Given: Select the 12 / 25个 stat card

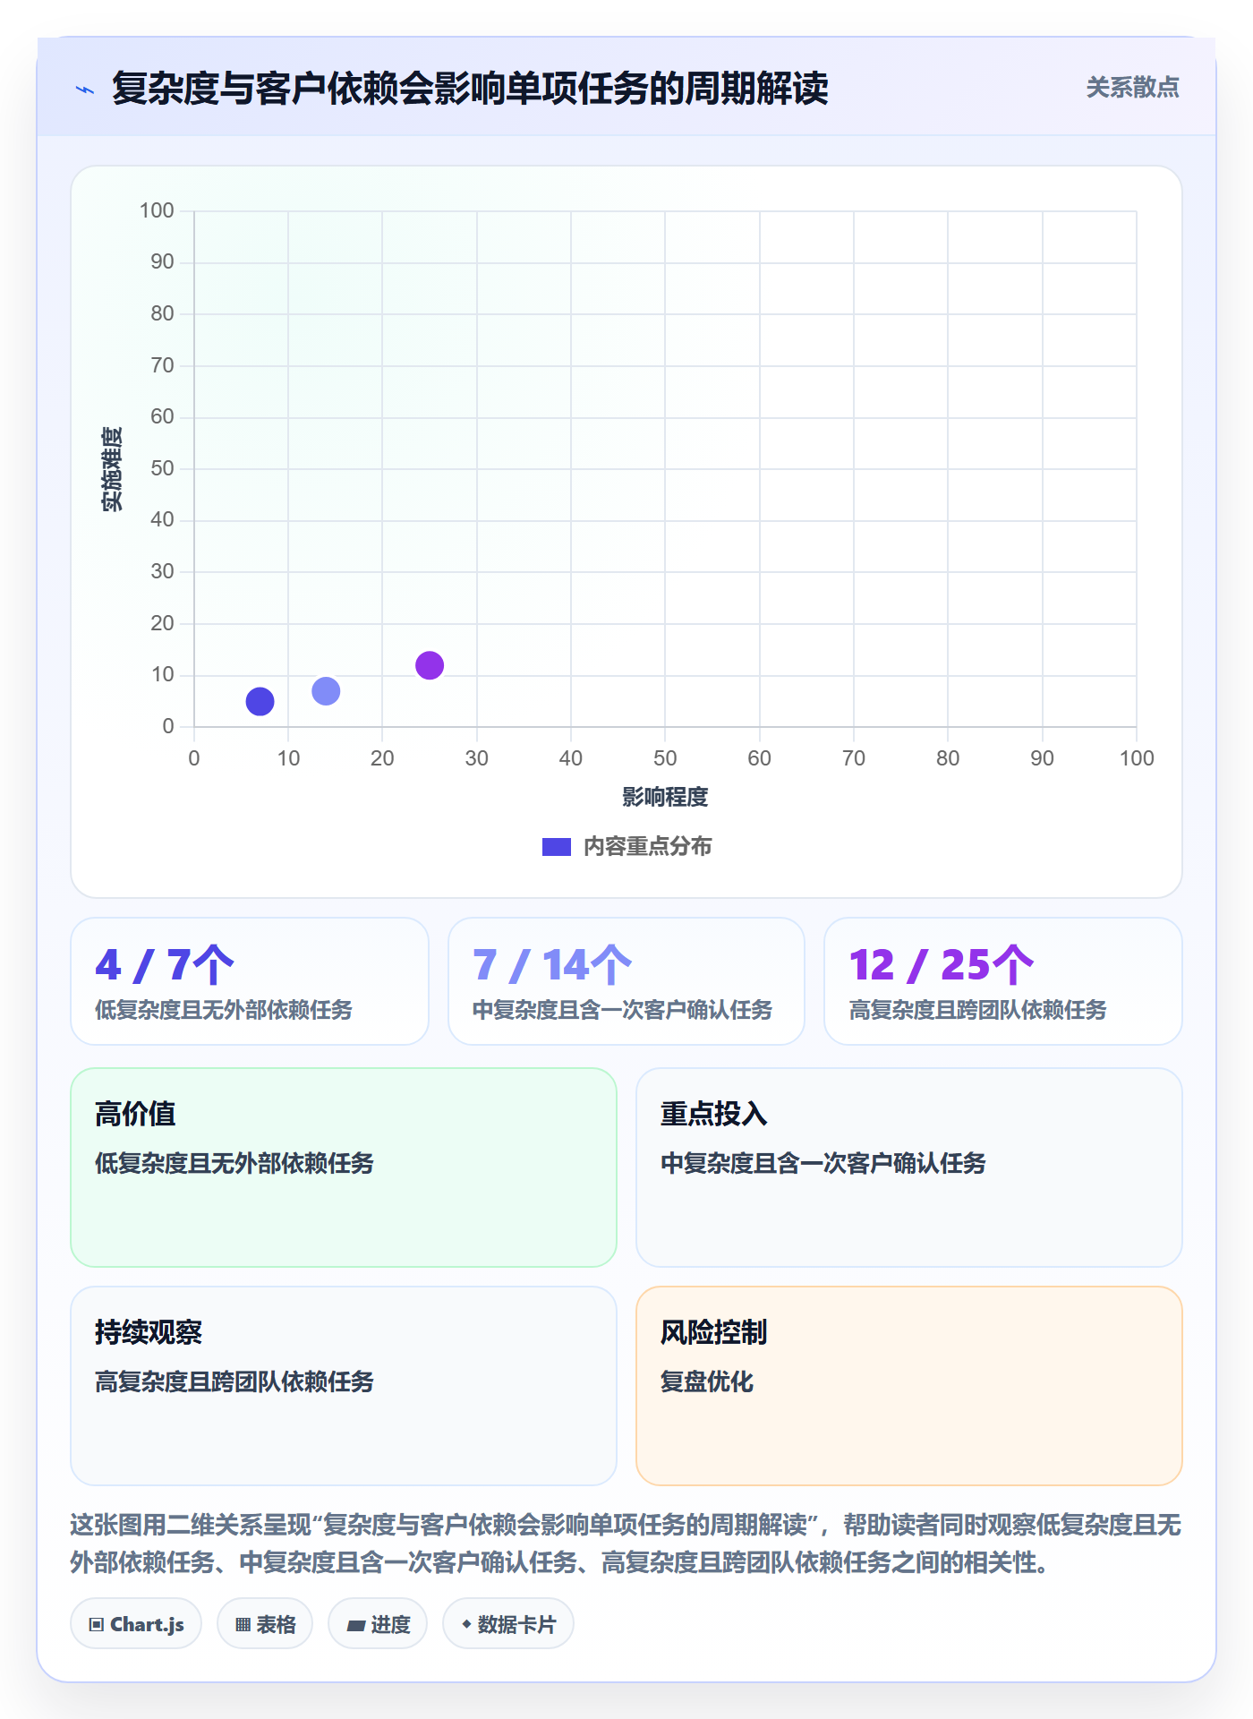Looking at the screenshot, I should click(x=1003, y=981).
